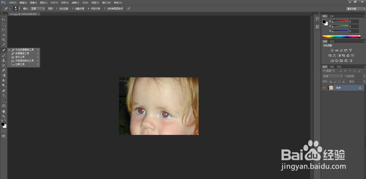The height and width of the screenshot is (179, 366).
Task: Switch to the 样式 tab
Action: (332, 41)
